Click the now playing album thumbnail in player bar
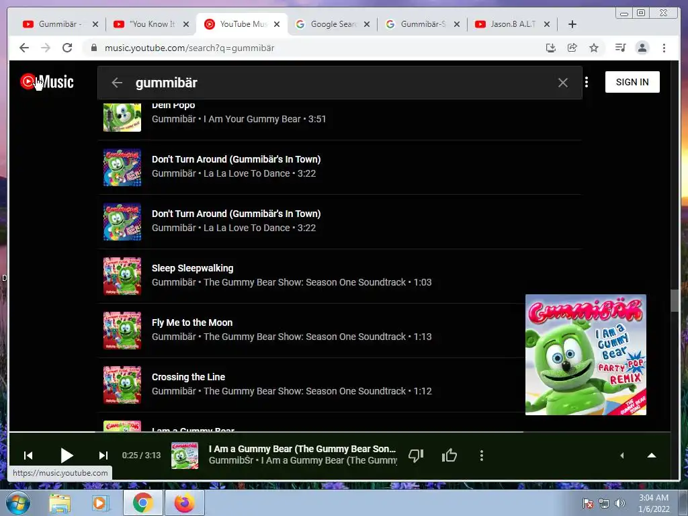 184,456
